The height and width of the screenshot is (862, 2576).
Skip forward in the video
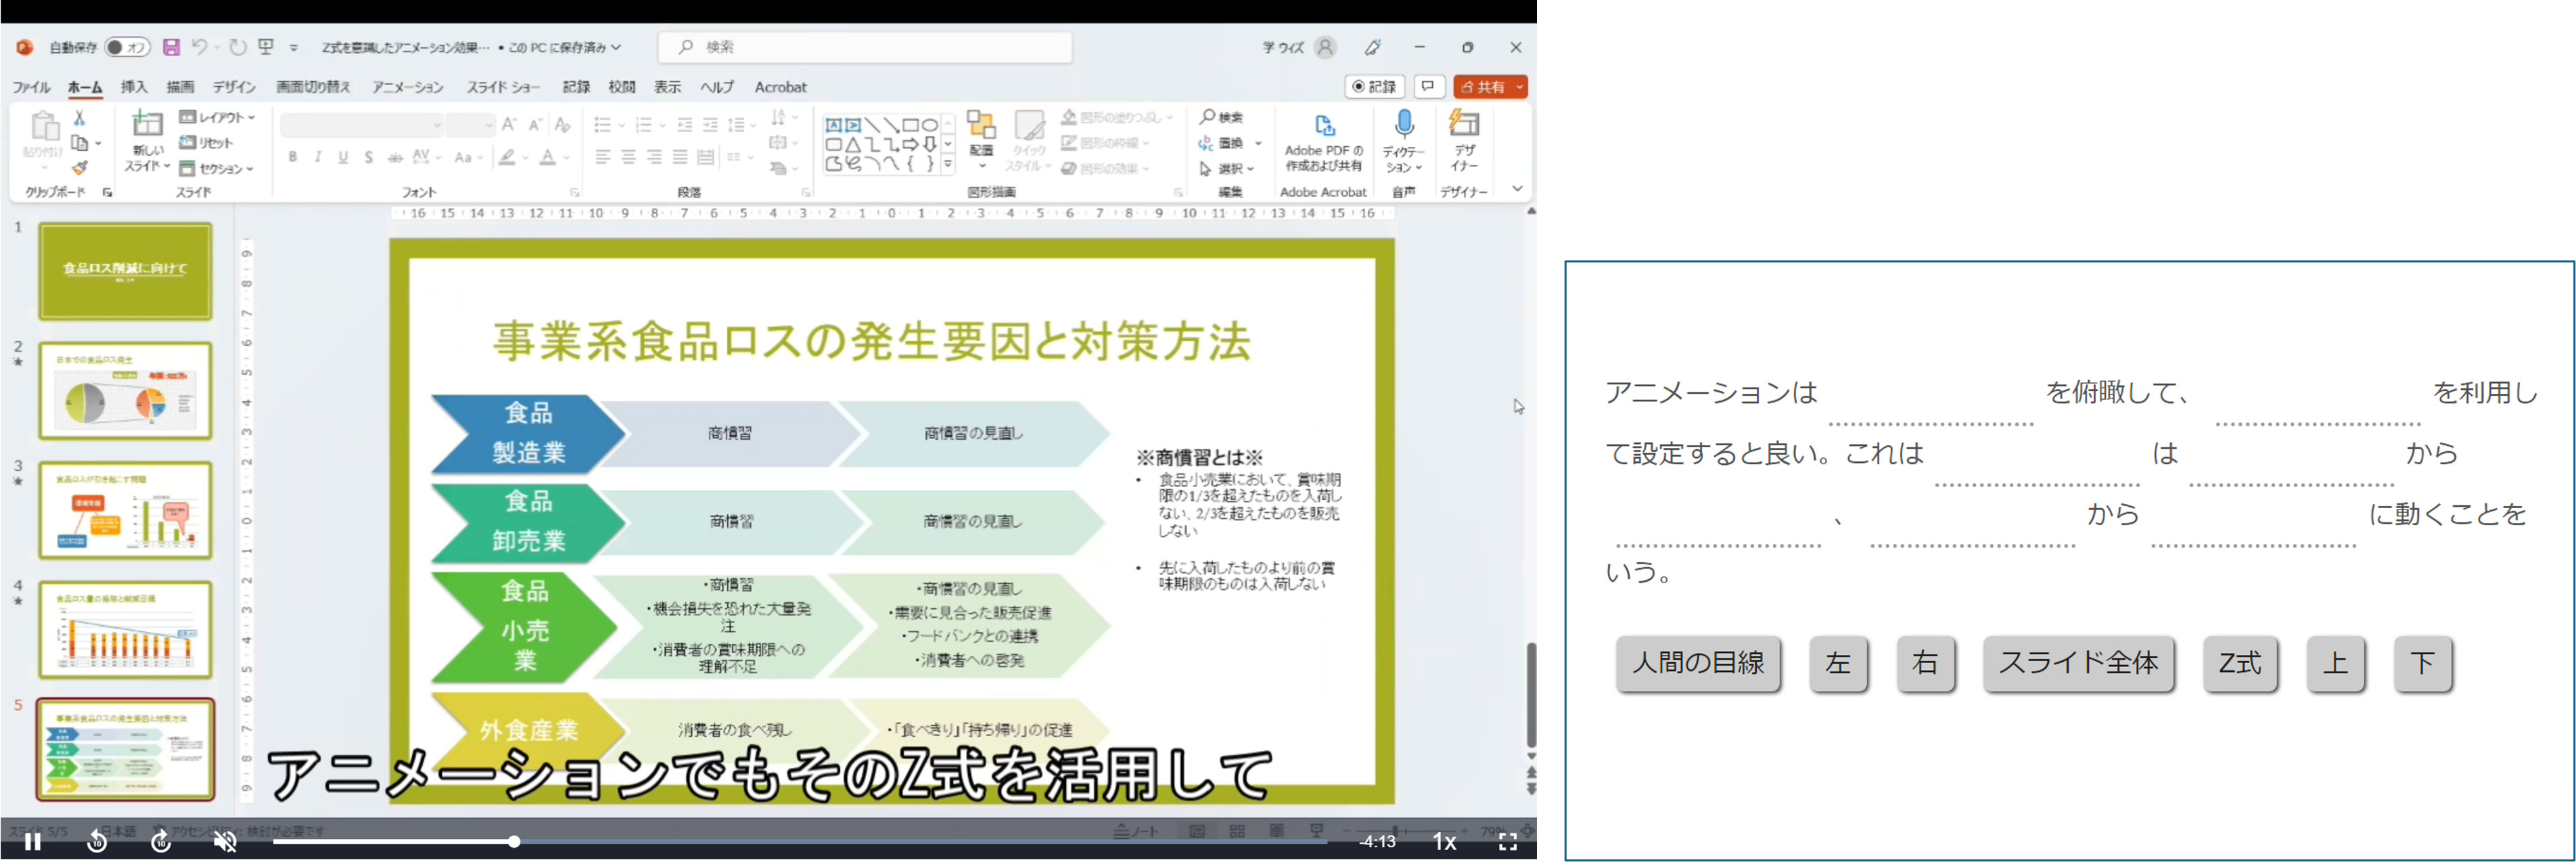(x=161, y=842)
